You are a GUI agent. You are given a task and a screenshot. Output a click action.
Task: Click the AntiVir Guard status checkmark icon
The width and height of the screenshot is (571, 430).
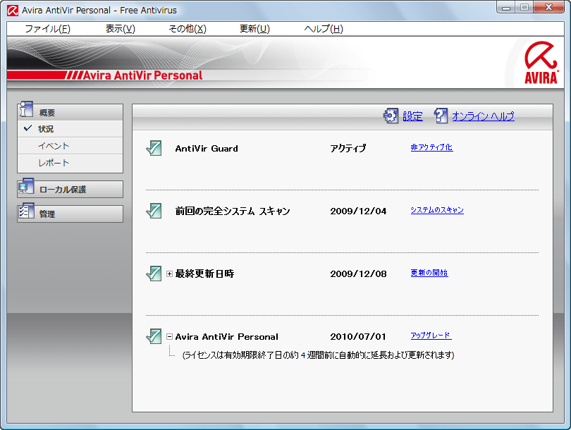[154, 148]
